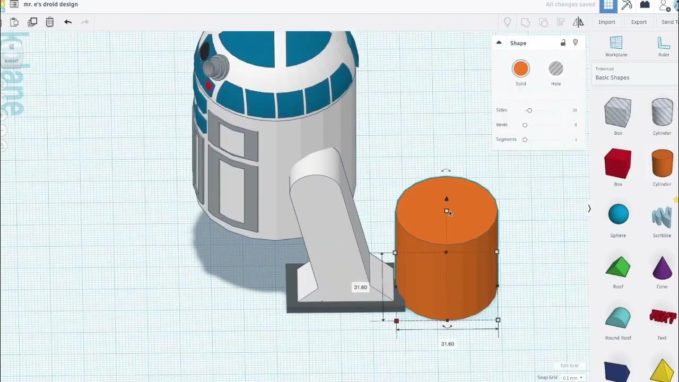Click the black cone height handle above cylinder

446,199
